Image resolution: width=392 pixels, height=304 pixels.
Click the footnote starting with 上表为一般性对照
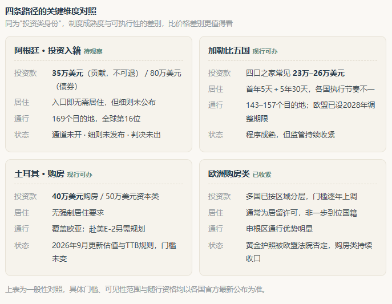tap(135, 290)
